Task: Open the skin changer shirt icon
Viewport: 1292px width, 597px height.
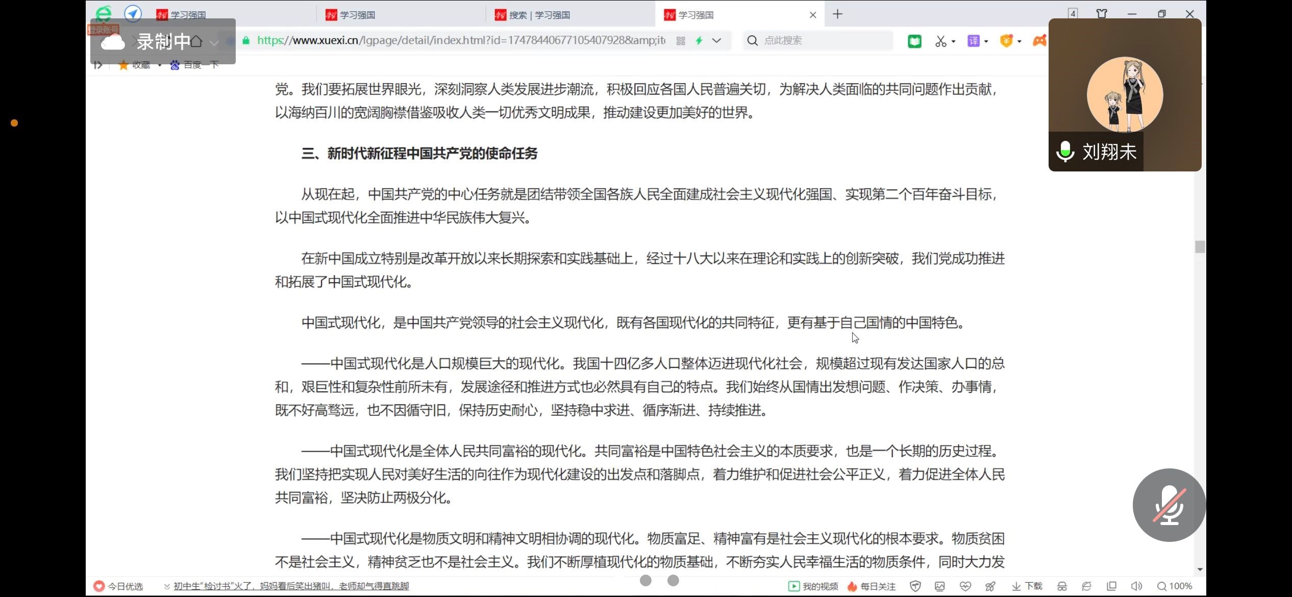Action: (1102, 14)
